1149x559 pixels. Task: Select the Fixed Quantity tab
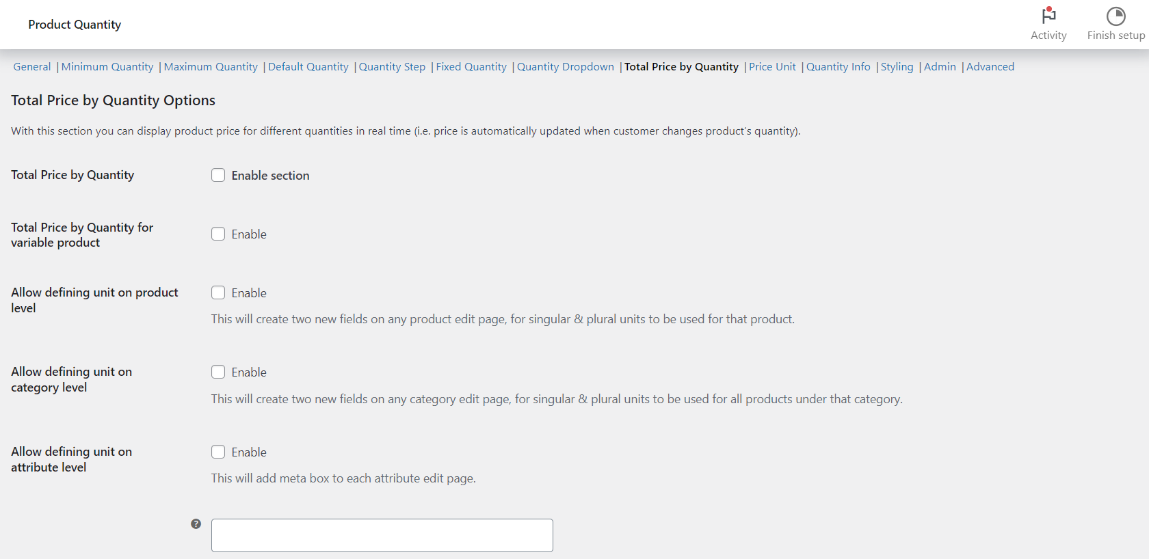[x=471, y=66]
